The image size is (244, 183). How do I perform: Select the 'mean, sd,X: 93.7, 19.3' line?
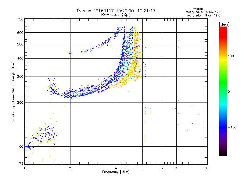click(203, 15)
